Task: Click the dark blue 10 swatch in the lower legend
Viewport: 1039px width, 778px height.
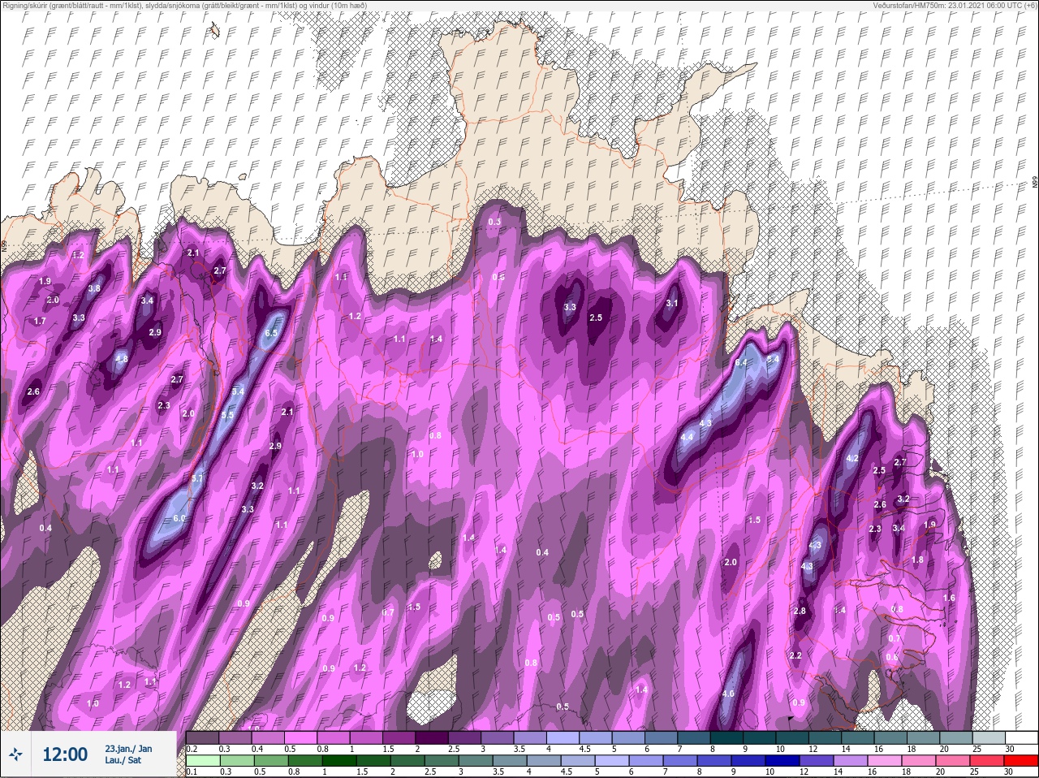Action: (782, 760)
